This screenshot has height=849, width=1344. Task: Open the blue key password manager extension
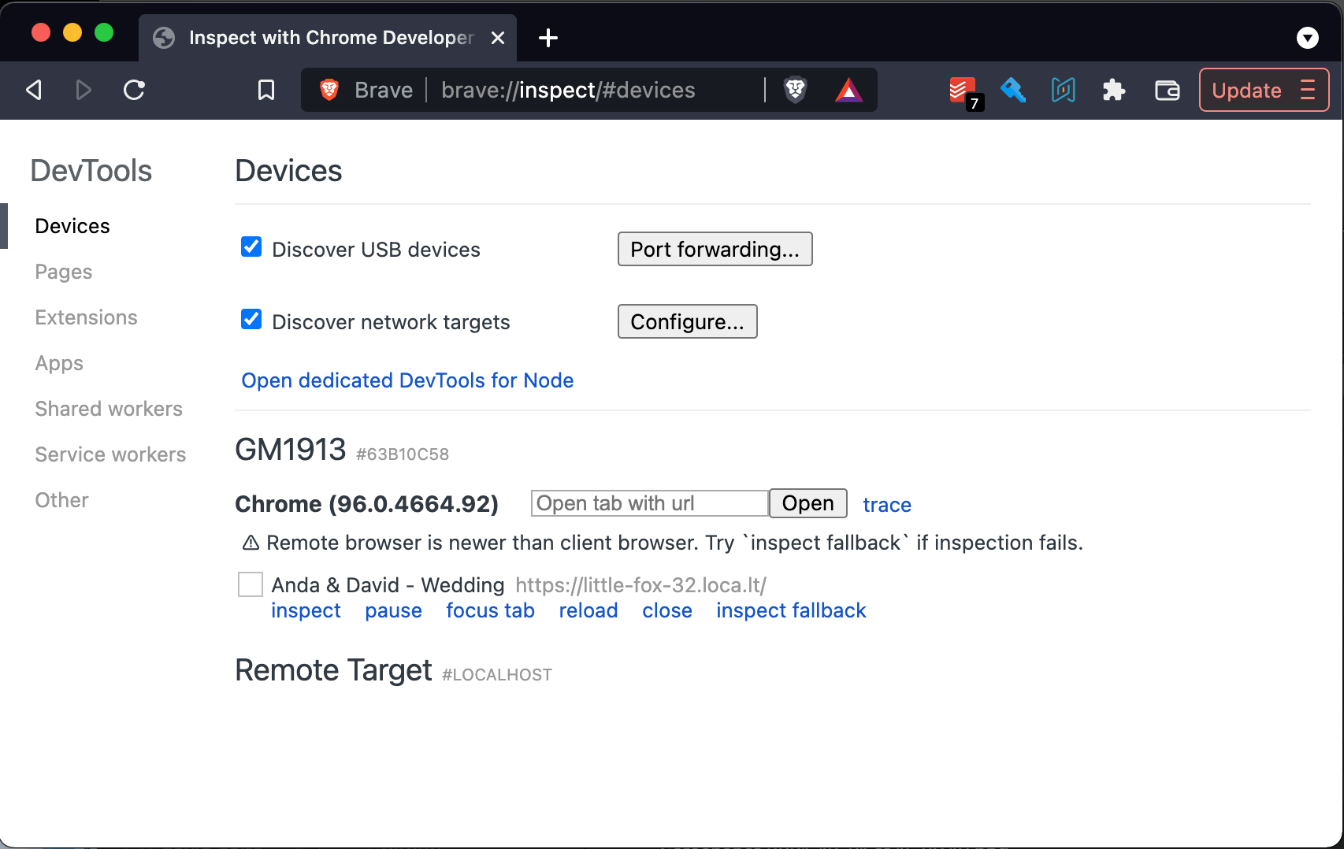click(1012, 90)
